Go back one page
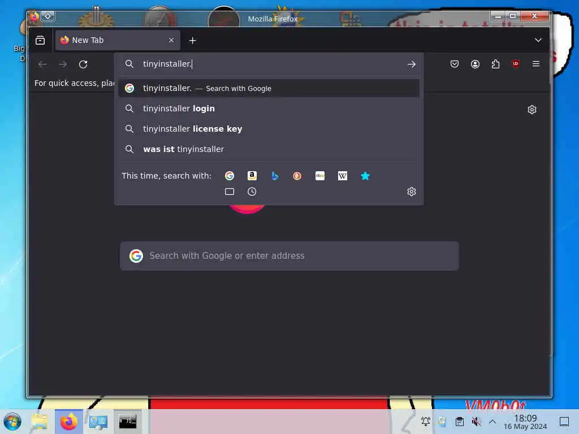The width and height of the screenshot is (579, 434). (42, 64)
